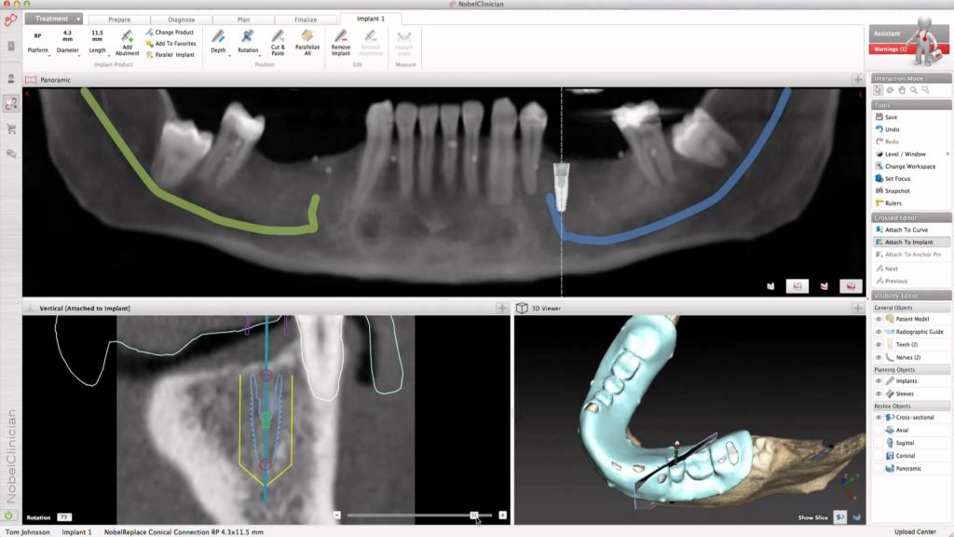Click the Attach To Curve button

[x=906, y=229]
